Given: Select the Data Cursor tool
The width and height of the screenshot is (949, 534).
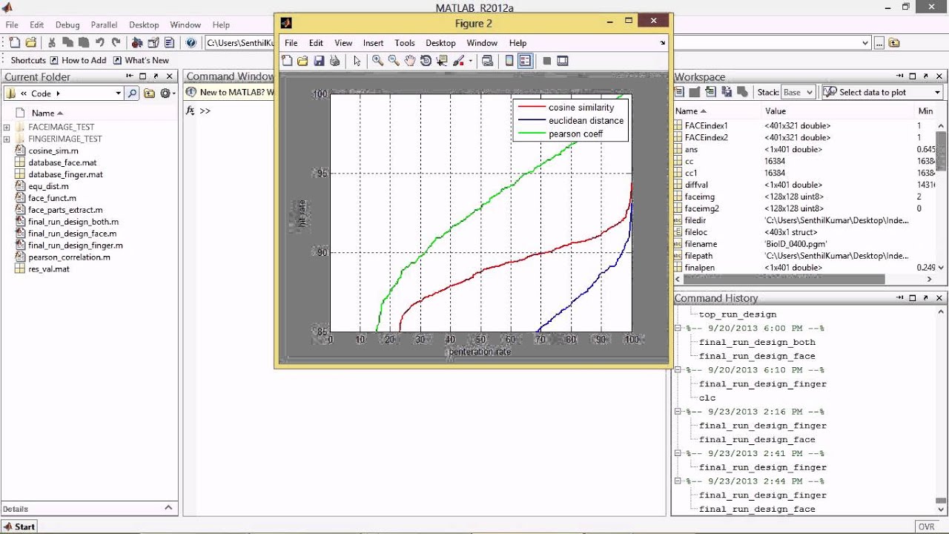Looking at the screenshot, I should coord(442,61).
